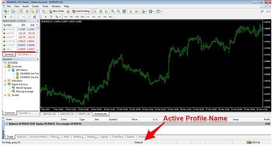Open the Market Watch window icon

21,11
